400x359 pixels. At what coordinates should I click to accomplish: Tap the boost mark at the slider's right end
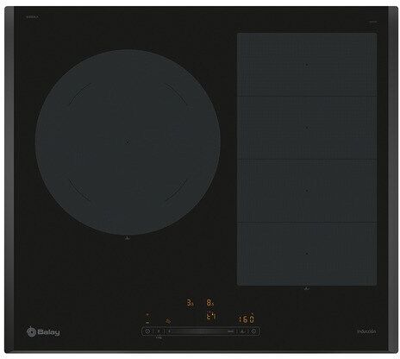coord(231,331)
